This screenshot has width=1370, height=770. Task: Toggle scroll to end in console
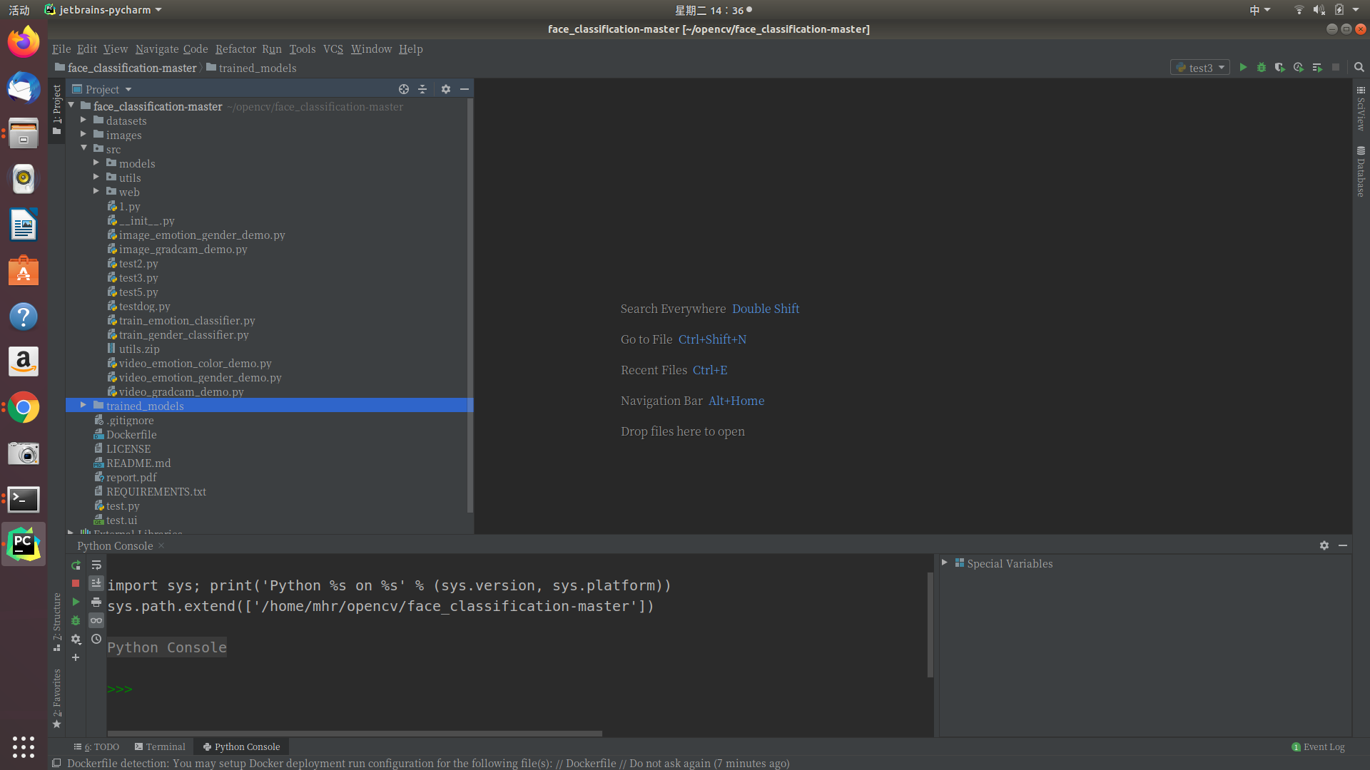(96, 583)
